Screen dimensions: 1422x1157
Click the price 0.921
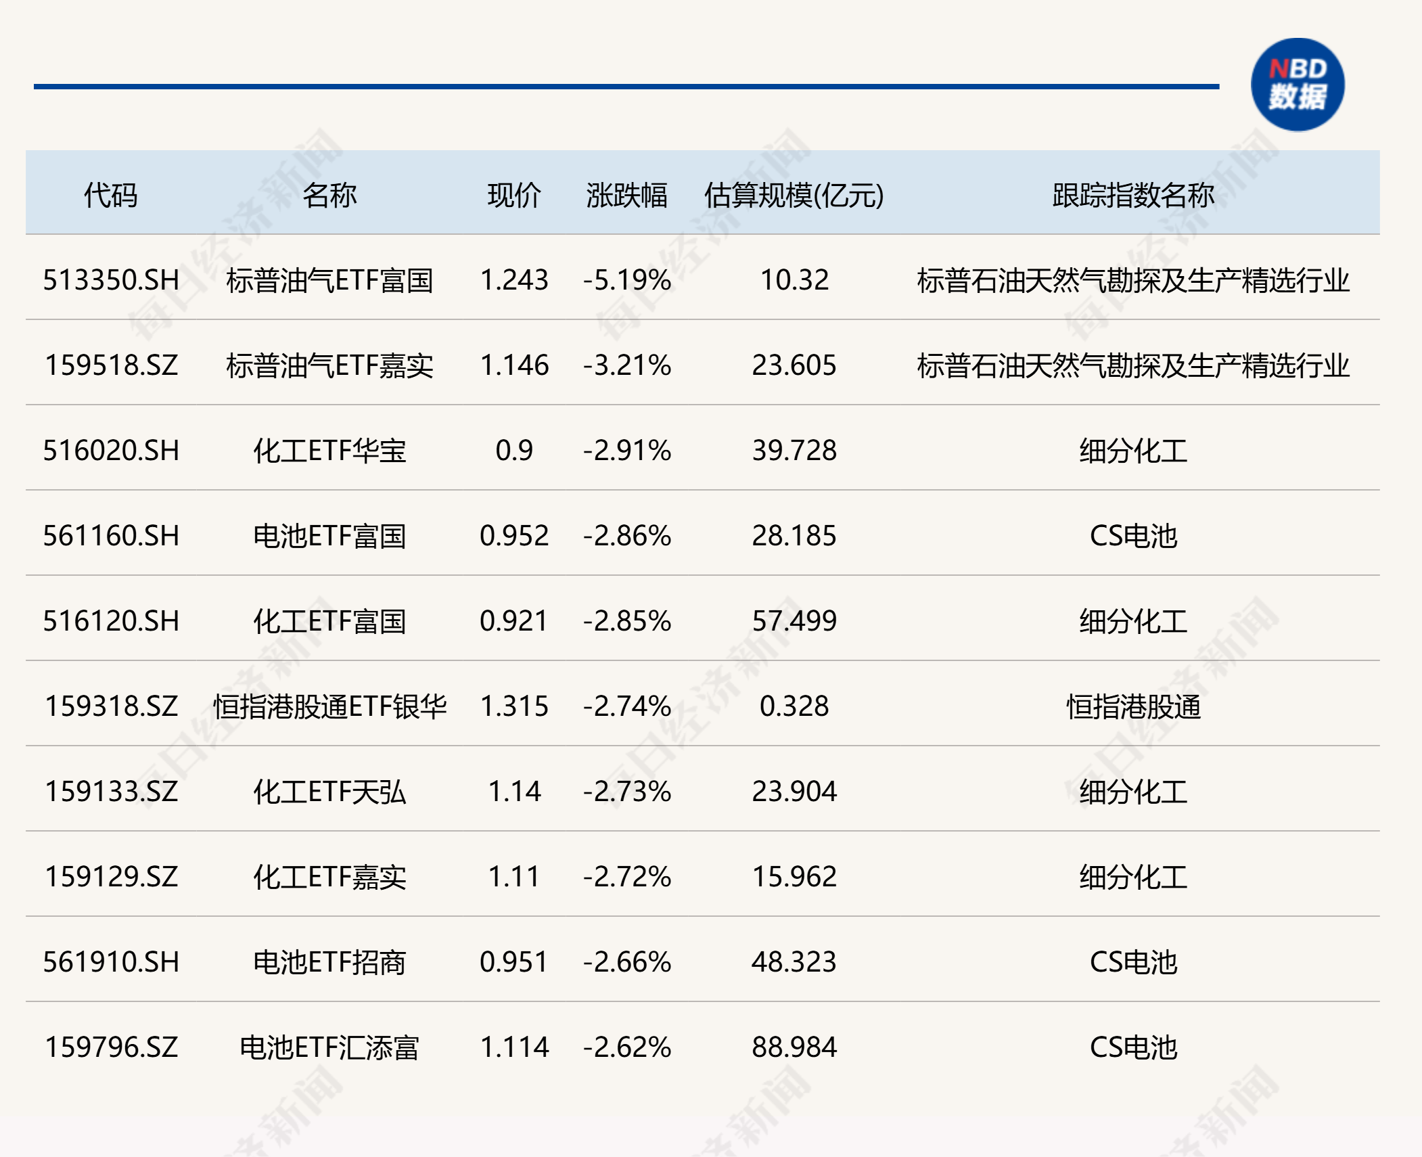tap(514, 621)
